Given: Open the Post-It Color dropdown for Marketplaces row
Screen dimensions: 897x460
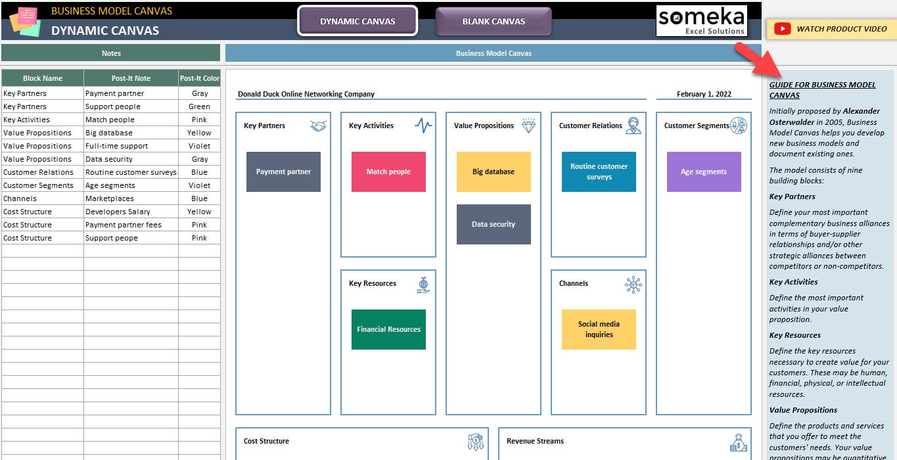Looking at the screenshot, I should 200,198.
